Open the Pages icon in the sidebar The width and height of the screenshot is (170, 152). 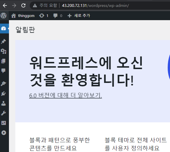(3, 61)
